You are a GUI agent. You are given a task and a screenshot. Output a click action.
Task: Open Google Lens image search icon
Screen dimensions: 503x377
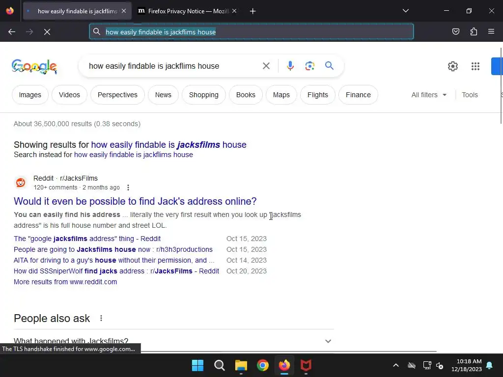pyautogui.click(x=309, y=66)
